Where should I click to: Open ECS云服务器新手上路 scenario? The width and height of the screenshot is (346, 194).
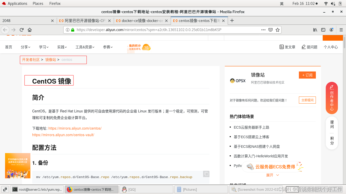[x=252, y=127]
